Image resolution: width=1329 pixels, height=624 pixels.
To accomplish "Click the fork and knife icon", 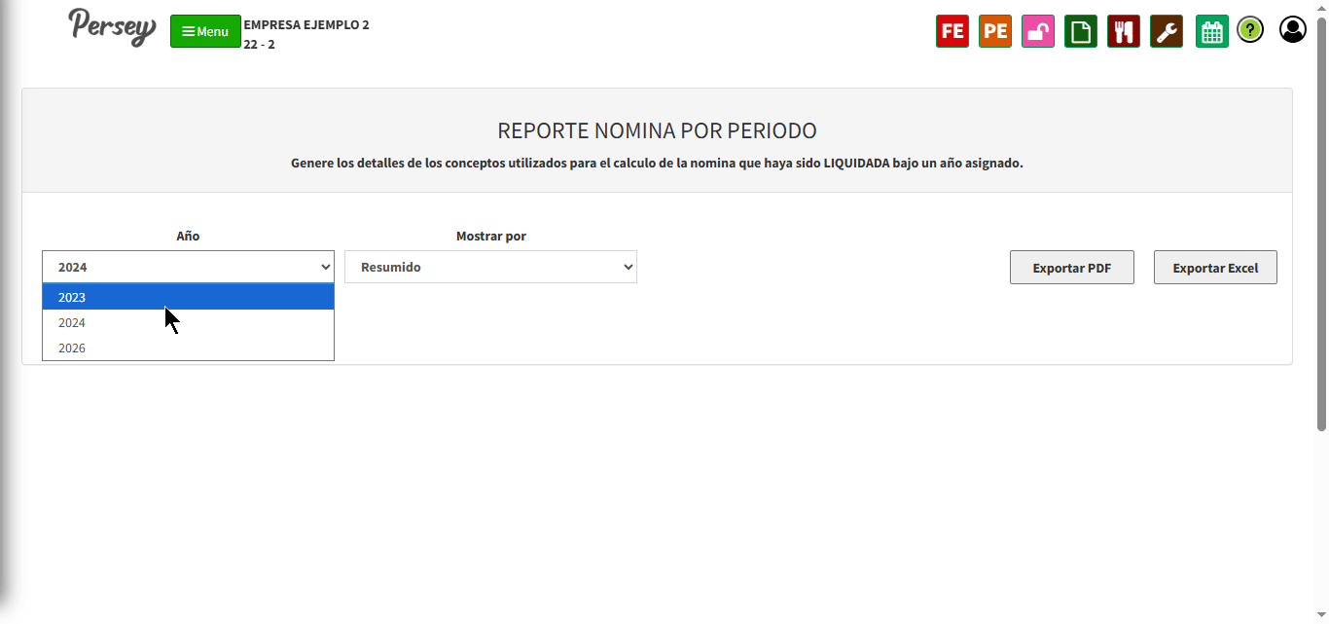I will click(x=1124, y=31).
